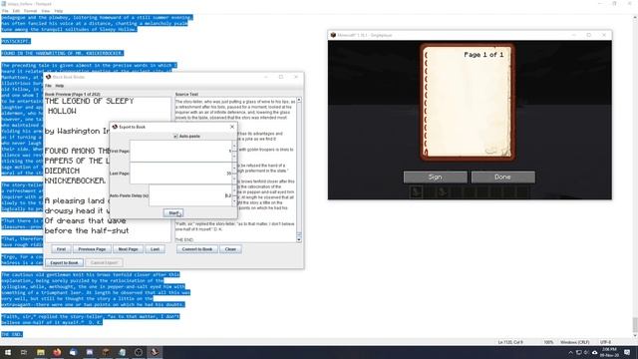Open Notepad Edit menu
638x359 pixels.
(x=16, y=11)
